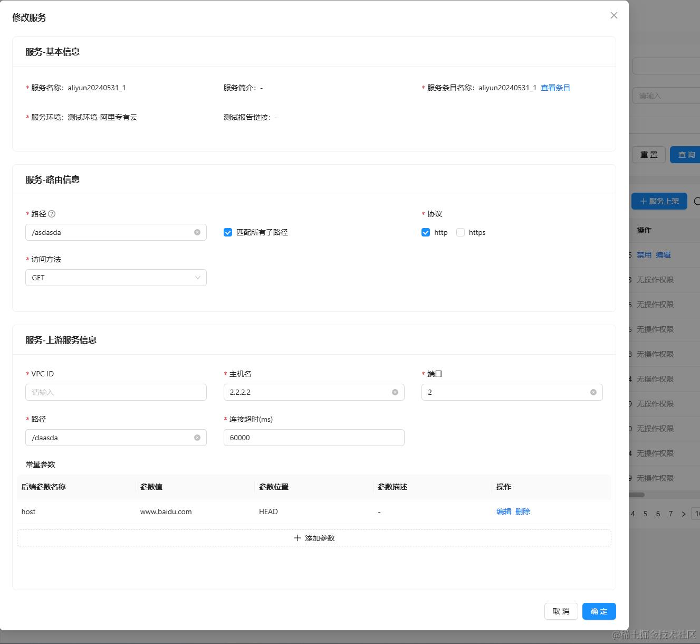Click the 后端参数名称 column header
The image size is (700, 644).
click(x=43, y=487)
